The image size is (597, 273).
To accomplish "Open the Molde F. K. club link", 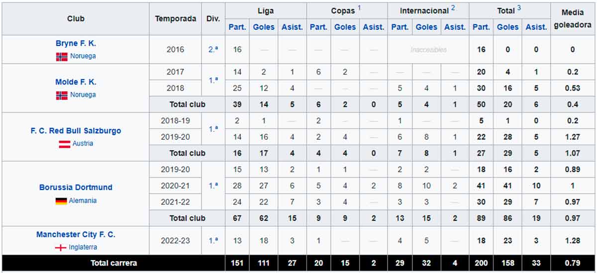I will pos(76,82).
